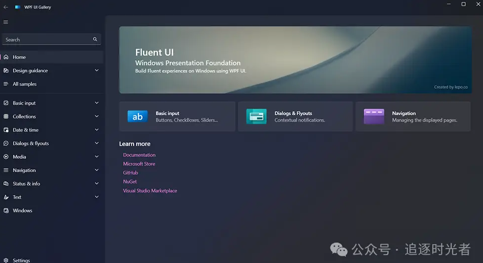This screenshot has width=483, height=263.
Task: Click the 'WPF UI Gallery' window title
Action: (x=38, y=7)
